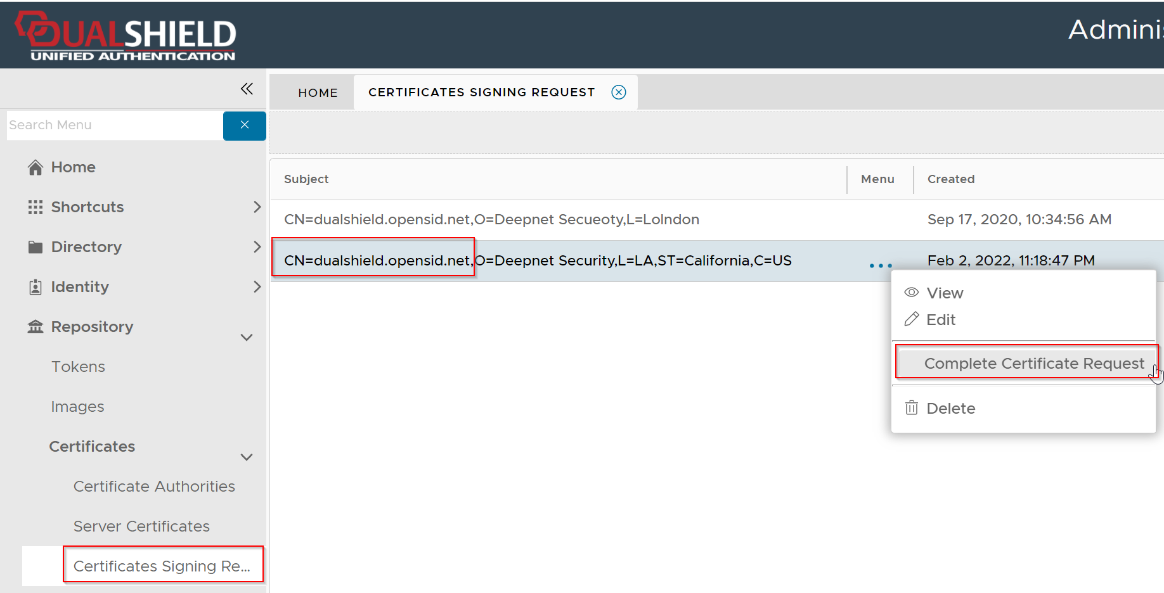
Task: Select Delete in the context menu
Action: (950, 409)
